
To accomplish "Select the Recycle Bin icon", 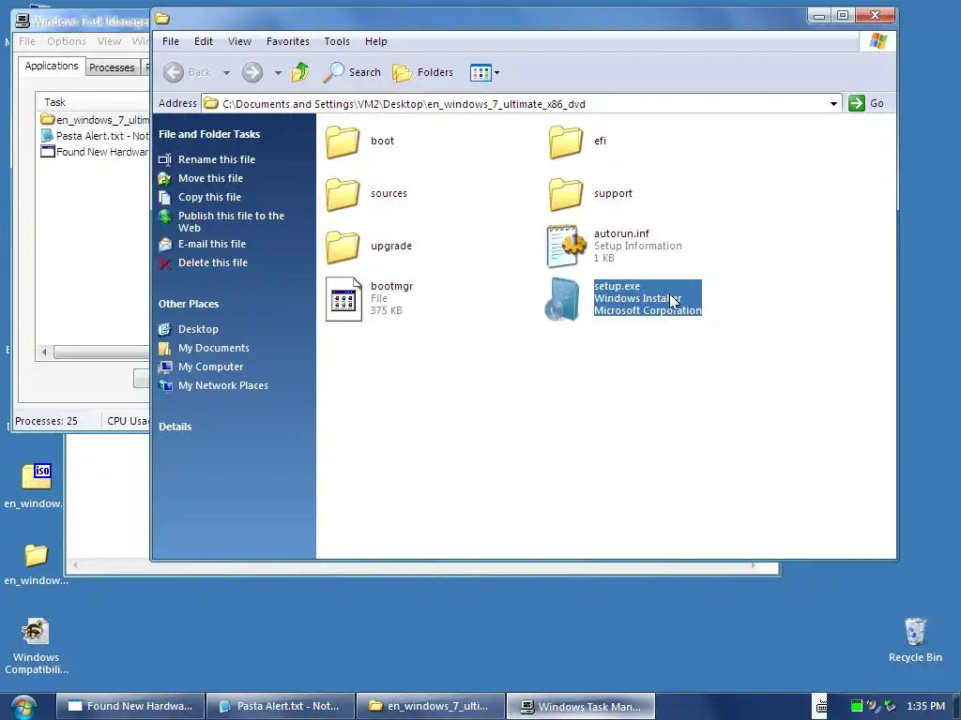I will click(915, 640).
